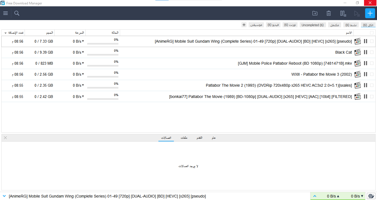Click progress bar of Black Cat download
The width and height of the screenshot is (377, 200).
(103, 54)
